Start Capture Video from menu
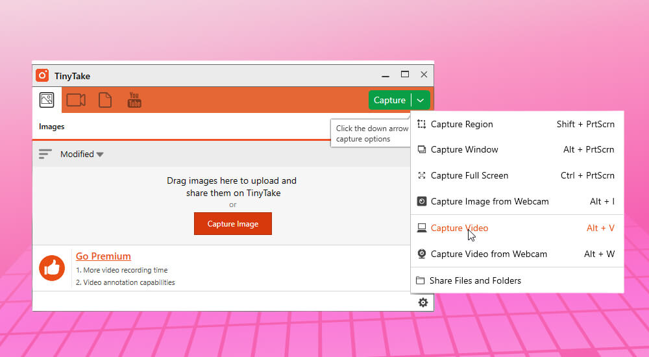The height and width of the screenshot is (357, 649). [517, 228]
